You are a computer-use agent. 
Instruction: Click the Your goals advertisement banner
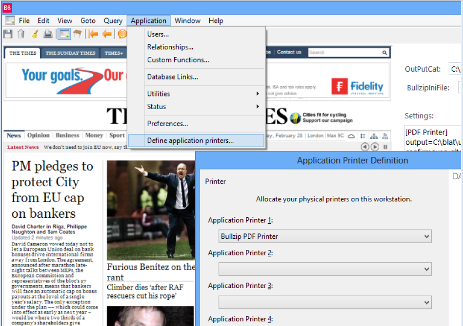(66, 80)
